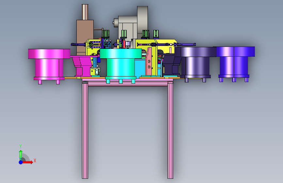Select the magenta bowl feeder on the left
Viewport: 283px width, 183px height.
pyautogui.click(x=49, y=66)
